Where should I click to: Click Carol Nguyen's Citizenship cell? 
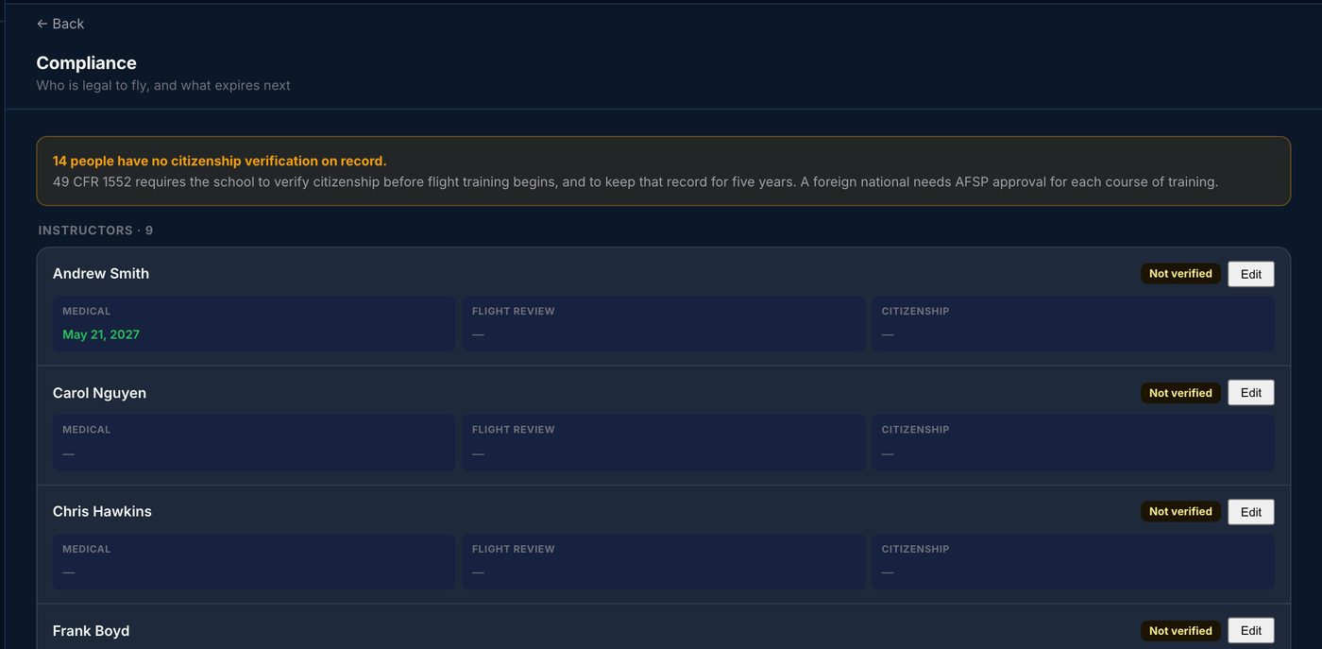tap(1073, 443)
